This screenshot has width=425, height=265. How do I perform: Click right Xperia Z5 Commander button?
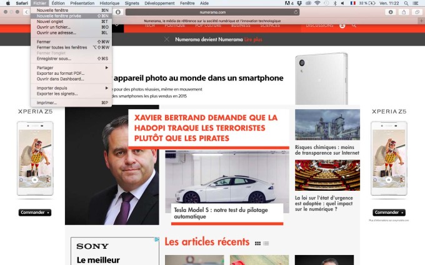(389, 213)
